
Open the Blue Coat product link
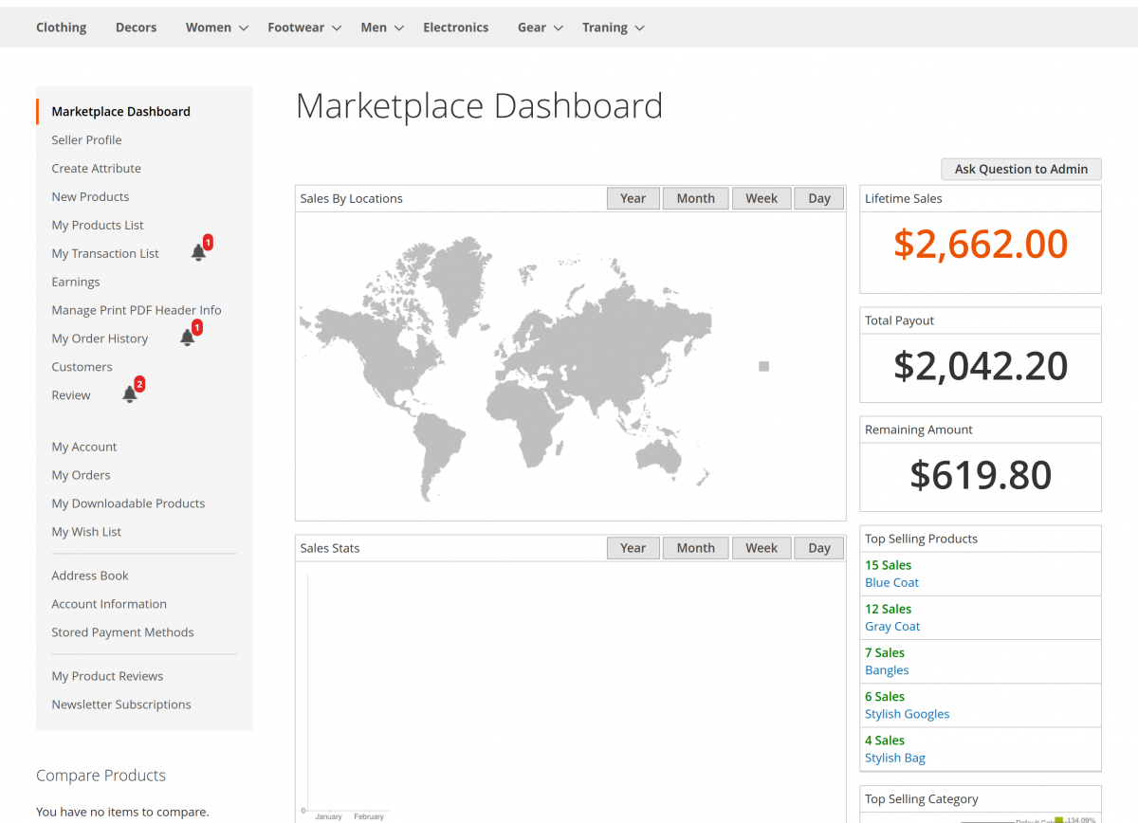891,582
